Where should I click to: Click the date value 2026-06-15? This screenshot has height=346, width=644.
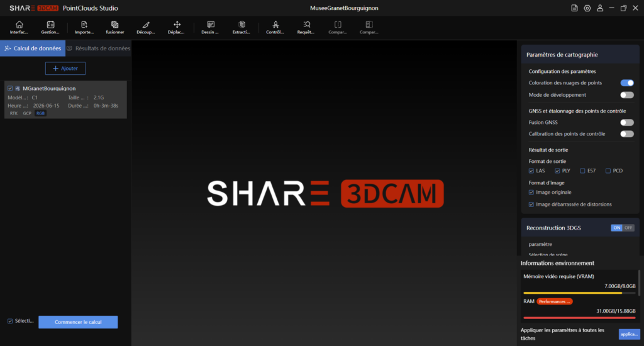(x=46, y=106)
